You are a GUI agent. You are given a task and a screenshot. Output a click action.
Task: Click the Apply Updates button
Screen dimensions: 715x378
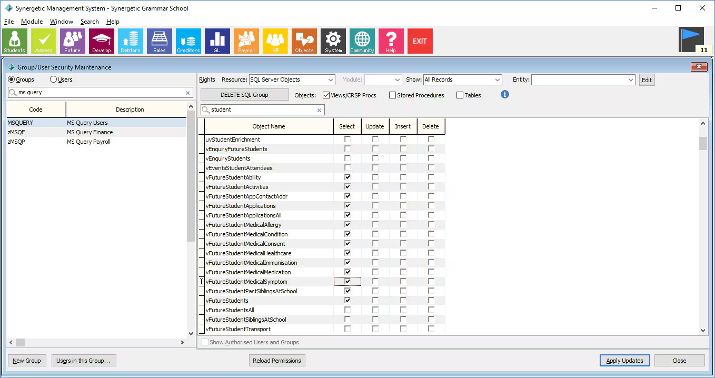click(x=624, y=361)
